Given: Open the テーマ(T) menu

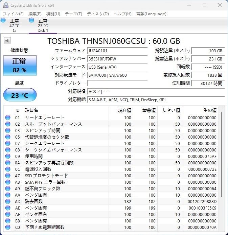Looking at the screenshot, I should [x=73, y=14].
